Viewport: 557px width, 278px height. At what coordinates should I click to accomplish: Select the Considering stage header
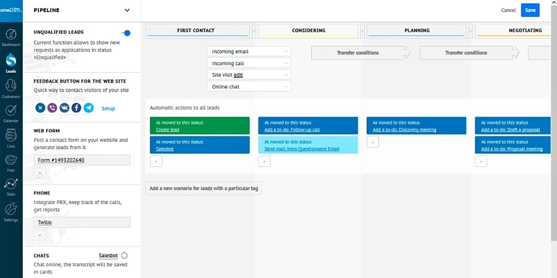308,31
